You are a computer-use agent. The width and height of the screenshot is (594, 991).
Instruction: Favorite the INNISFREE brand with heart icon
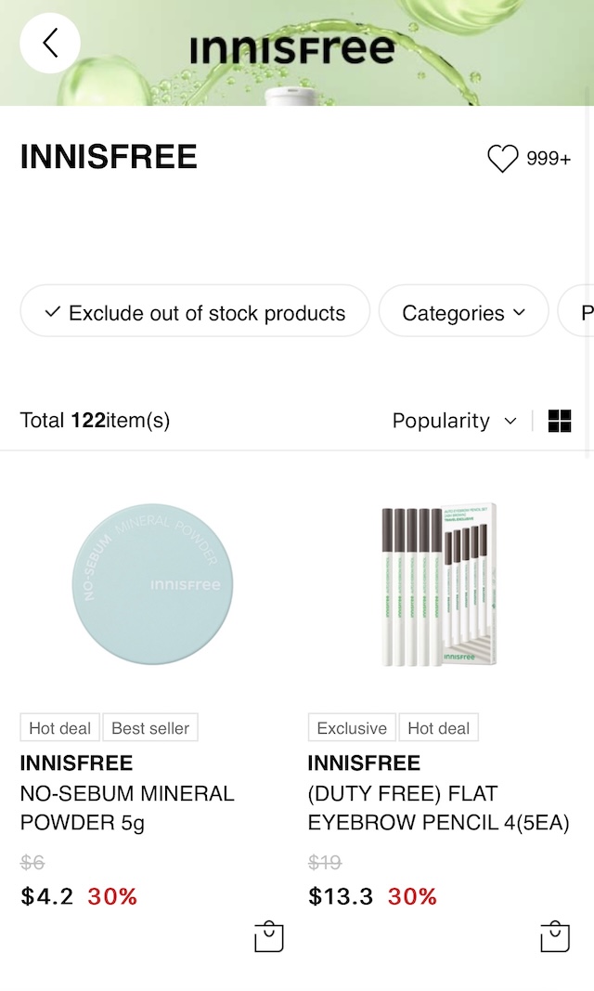pos(502,158)
